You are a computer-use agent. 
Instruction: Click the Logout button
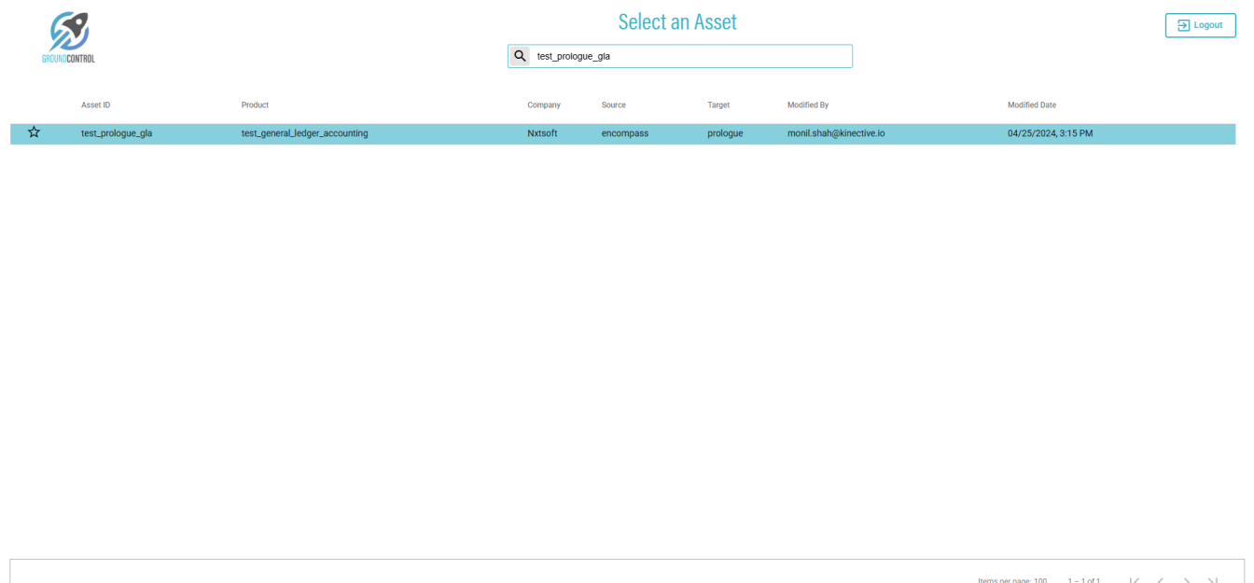1200,25
